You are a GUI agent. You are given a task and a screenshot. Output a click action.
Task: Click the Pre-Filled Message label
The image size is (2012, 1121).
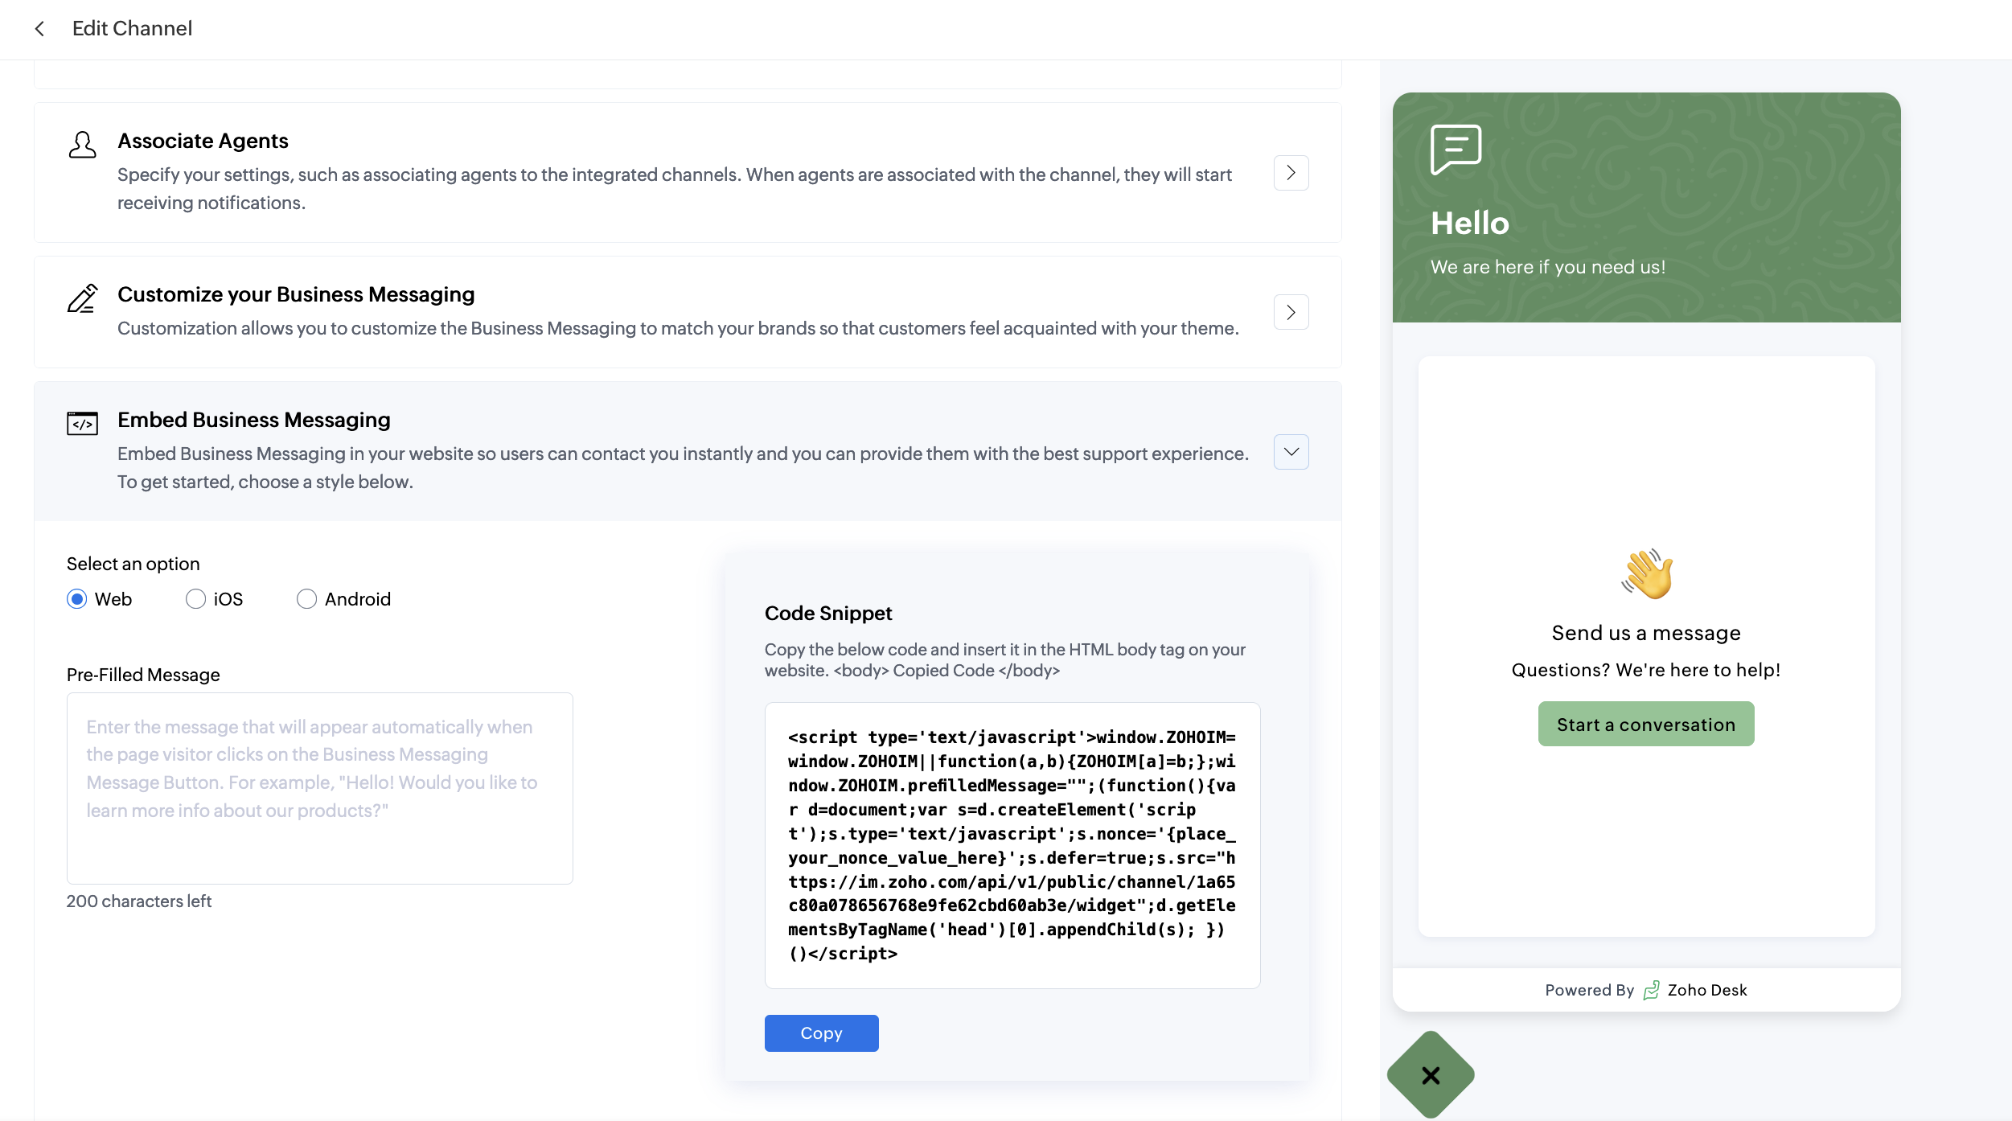(142, 675)
